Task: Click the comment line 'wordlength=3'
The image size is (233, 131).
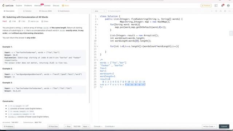Action: tap(107, 76)
